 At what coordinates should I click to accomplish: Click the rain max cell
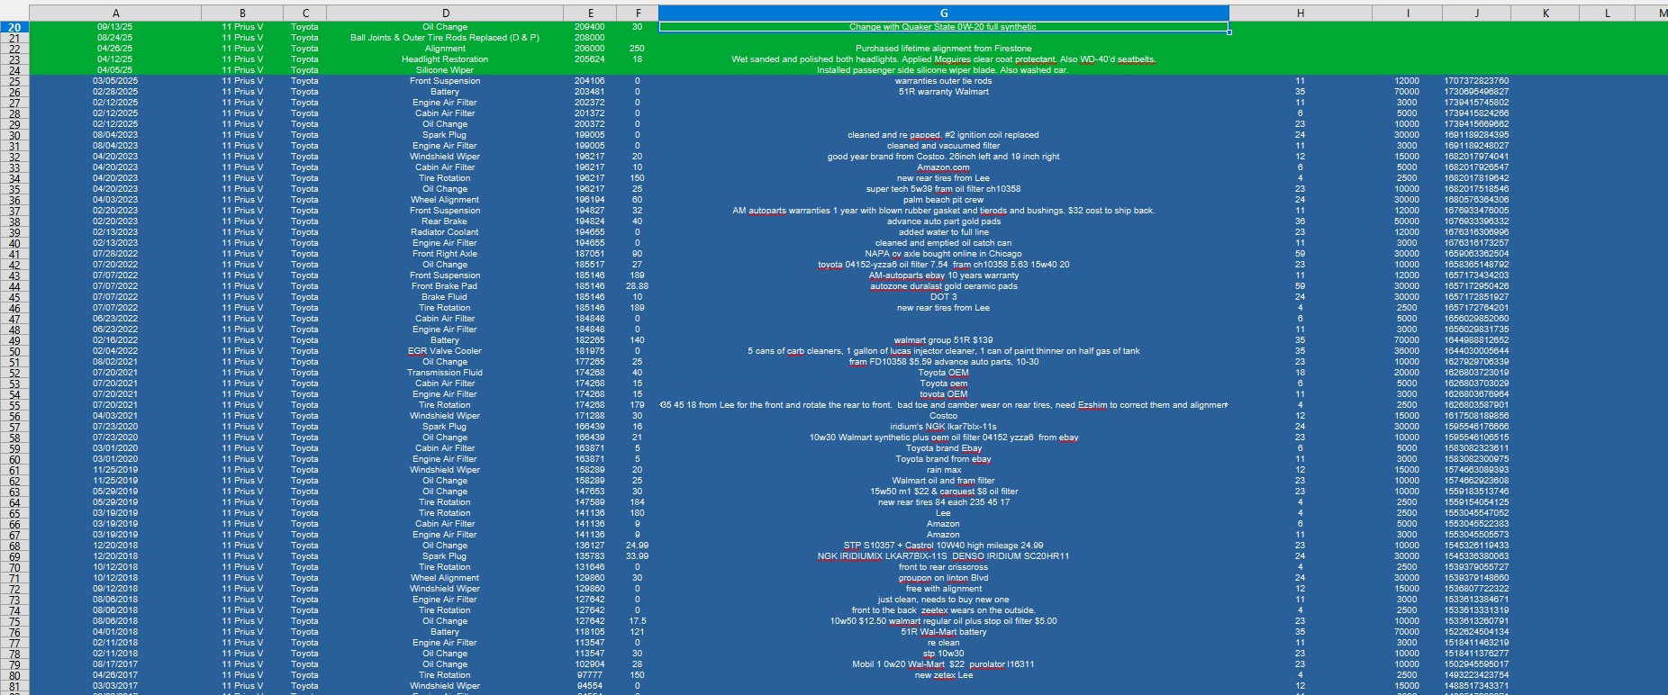click(x=944, y=470)
